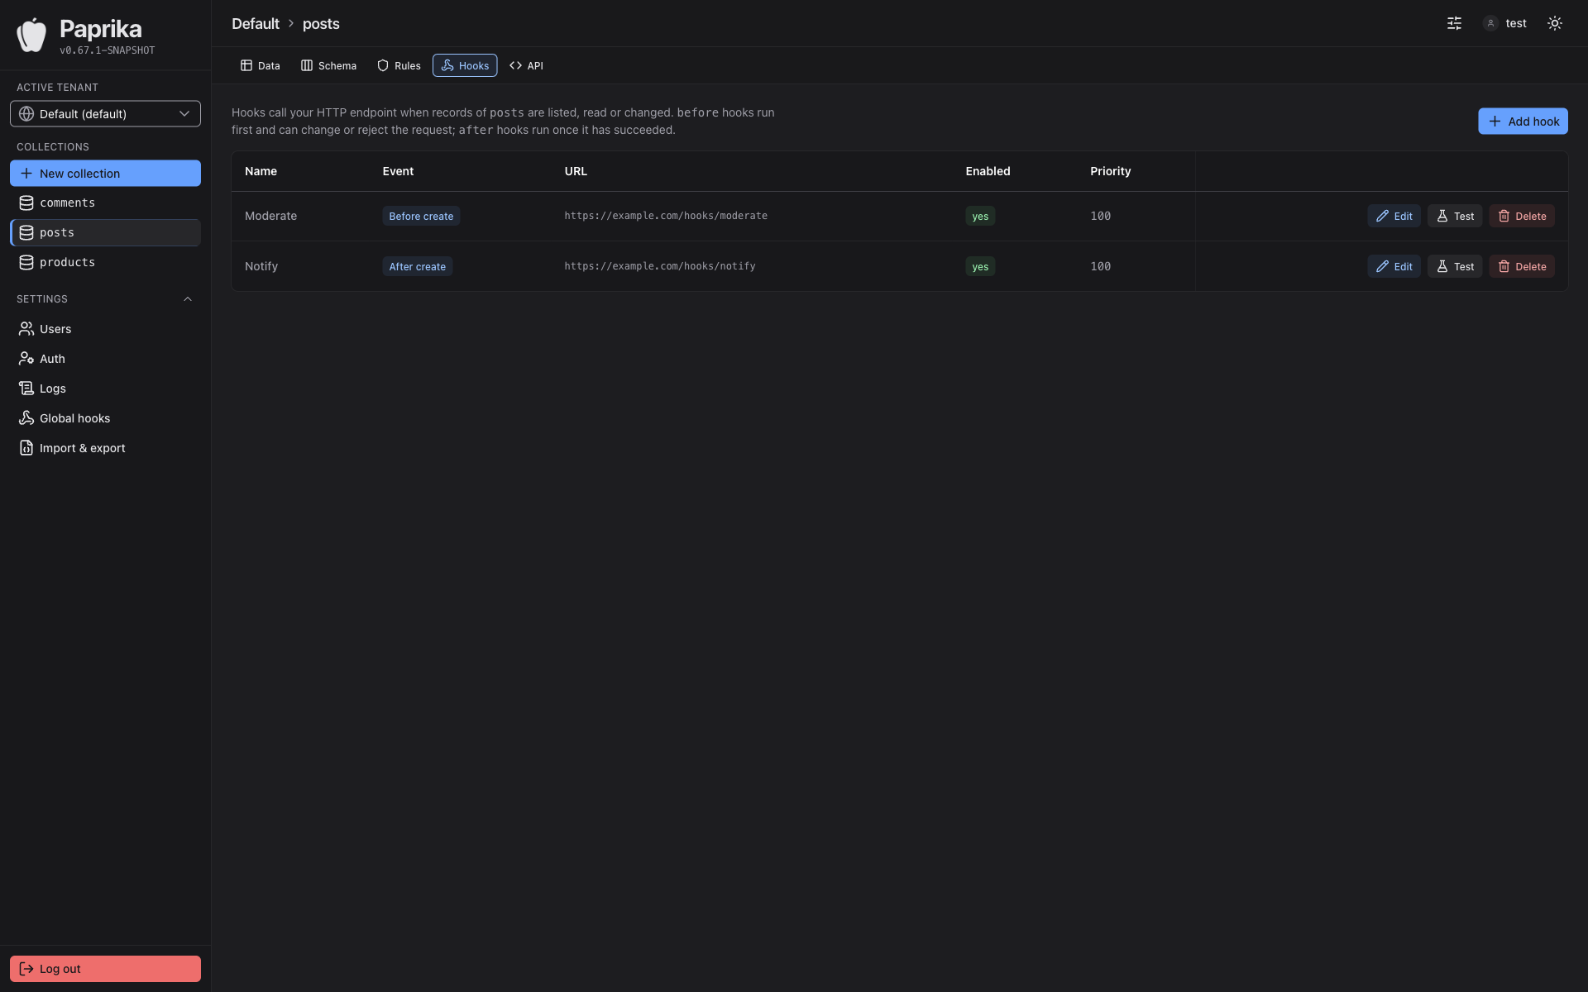Edit the Moderate hook
1588x992 pixels.
pyautogui.click(x=1394, y=216)
